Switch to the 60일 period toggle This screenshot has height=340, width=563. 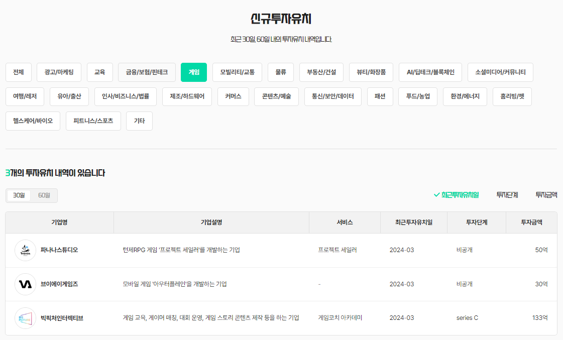click(x=44, y=195)
